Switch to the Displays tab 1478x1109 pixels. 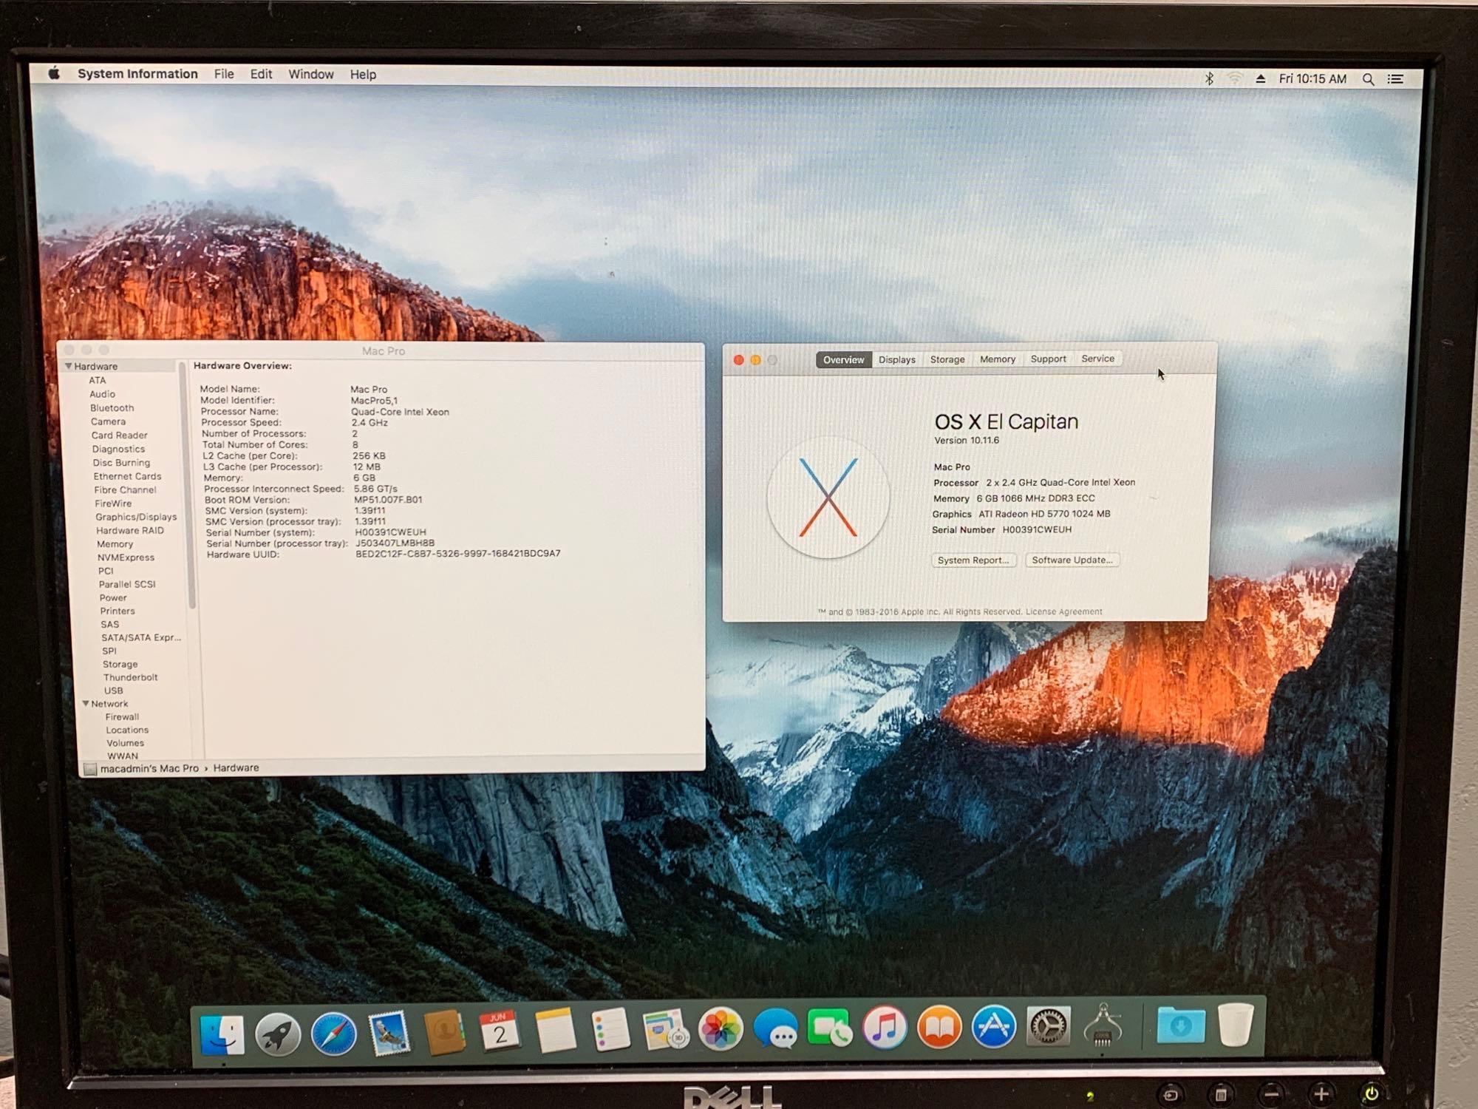tap(896, 359)
